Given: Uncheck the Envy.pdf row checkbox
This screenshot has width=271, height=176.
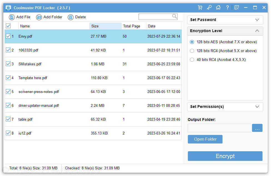Looking at the screenshot, I should [8, 36].
